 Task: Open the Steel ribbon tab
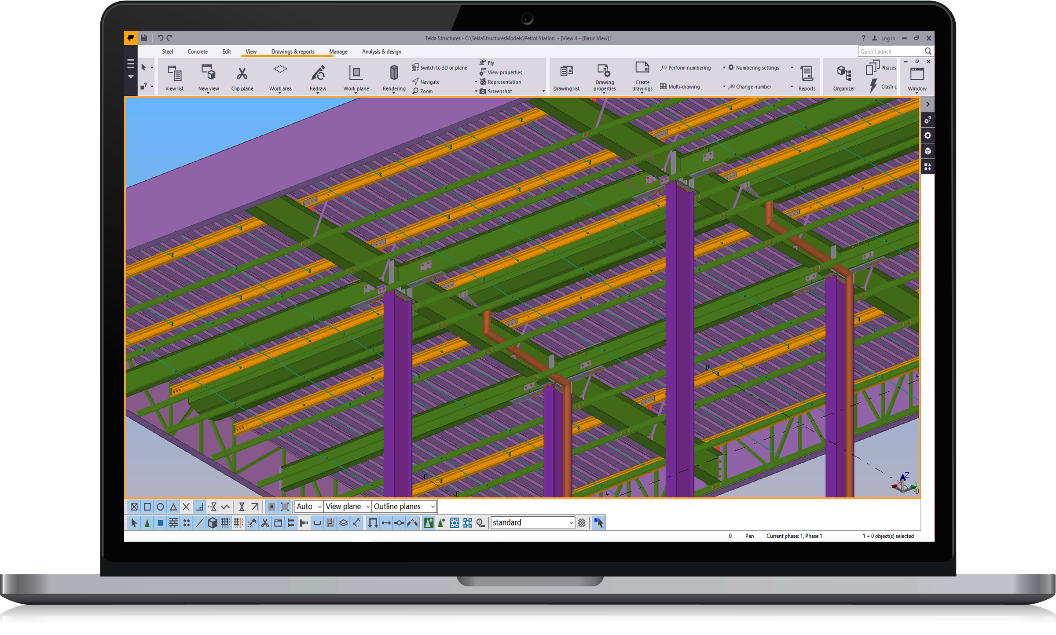(167, 51)
